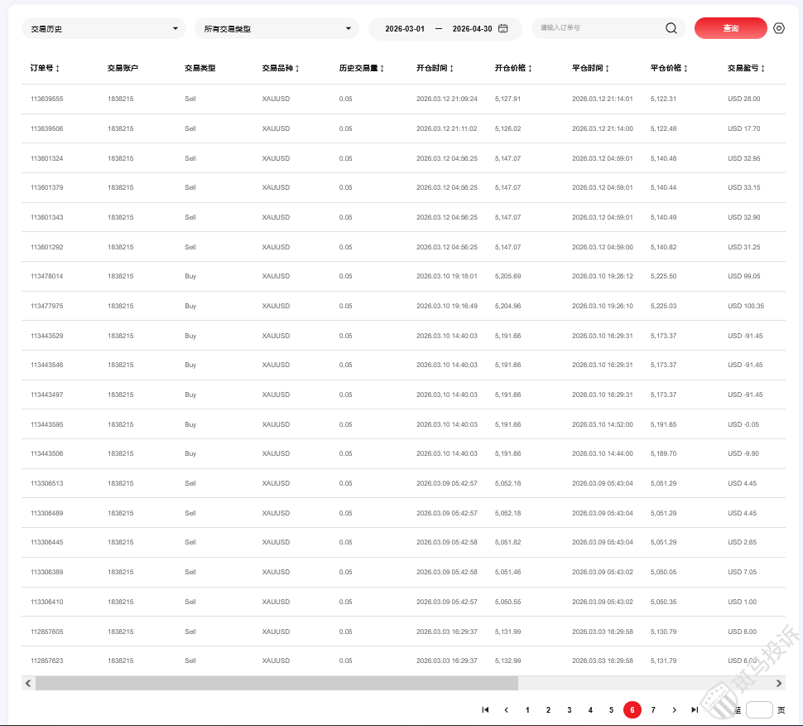
Task: Click order number 113601379
Action: pos(46,187)
